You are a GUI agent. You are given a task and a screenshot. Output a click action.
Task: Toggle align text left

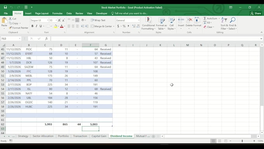(x=69, y=26)
